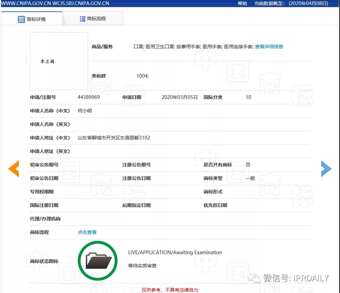
Task: Click the 商标形式 label
Action: pyautogui.click(x=213, y=192)
